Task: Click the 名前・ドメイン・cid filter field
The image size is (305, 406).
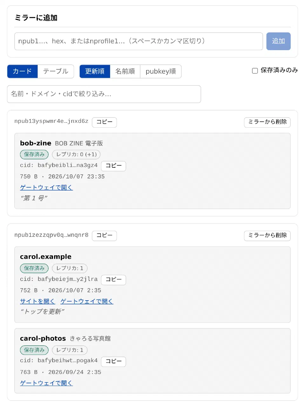Action: tap(104, 94)
